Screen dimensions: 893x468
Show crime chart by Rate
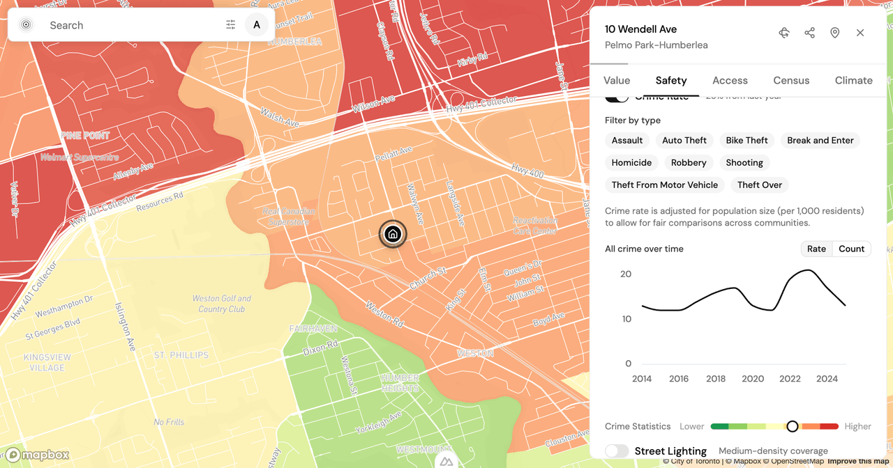coord(816,249)
